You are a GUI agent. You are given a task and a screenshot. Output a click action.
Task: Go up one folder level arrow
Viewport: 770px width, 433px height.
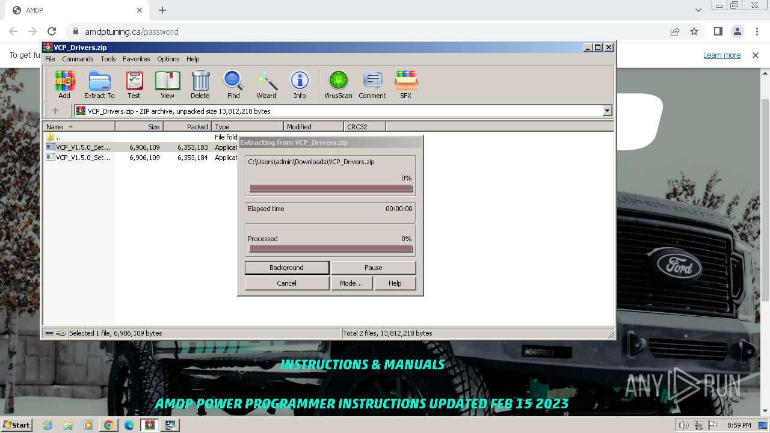[55, 111]
